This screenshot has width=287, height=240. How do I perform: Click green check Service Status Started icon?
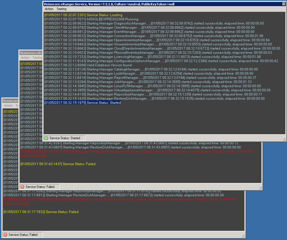(46, 138)
